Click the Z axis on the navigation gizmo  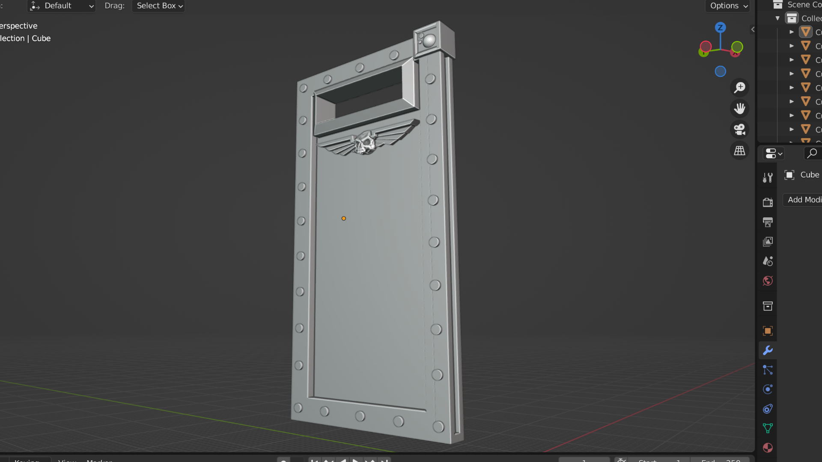[720, 27]
